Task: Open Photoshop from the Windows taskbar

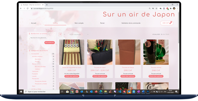Action: [x=148, y=92]
